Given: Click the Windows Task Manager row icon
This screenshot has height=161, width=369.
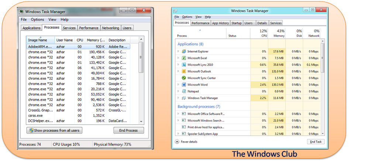Looking at the screenshot, I should point(184,98).
